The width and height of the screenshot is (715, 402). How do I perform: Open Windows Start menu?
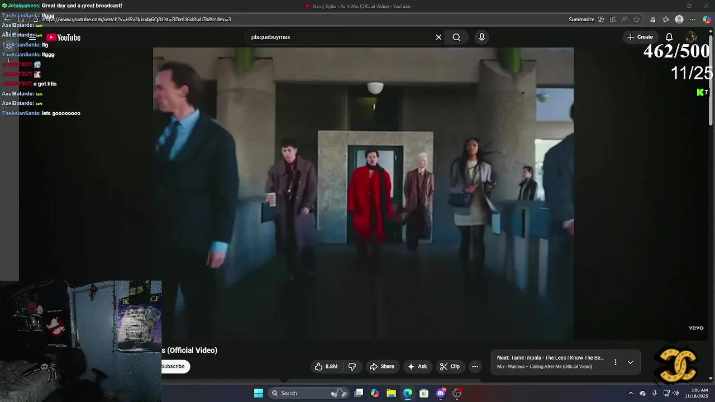258,393
